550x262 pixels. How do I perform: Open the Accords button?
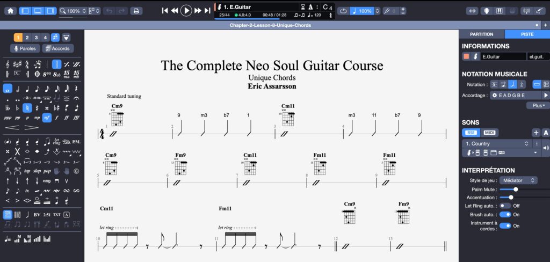pos(57,48)
